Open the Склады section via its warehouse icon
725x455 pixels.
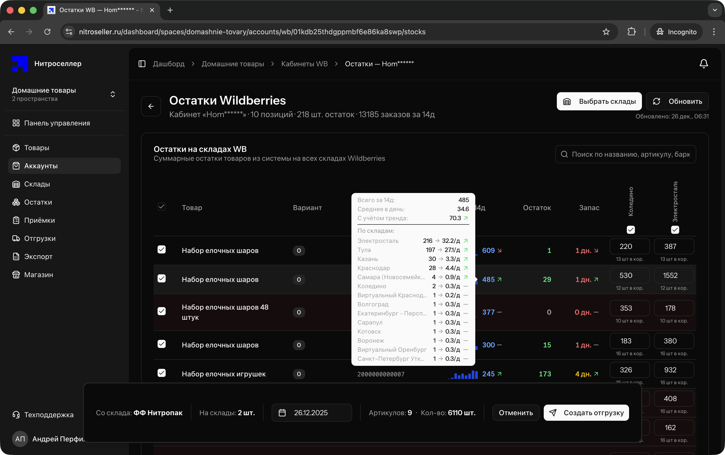pos(16,184)
